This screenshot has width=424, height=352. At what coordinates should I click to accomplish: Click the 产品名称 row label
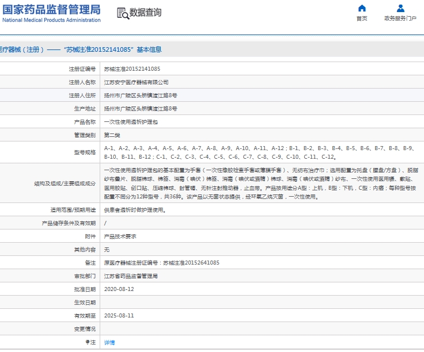pos(85,122)
